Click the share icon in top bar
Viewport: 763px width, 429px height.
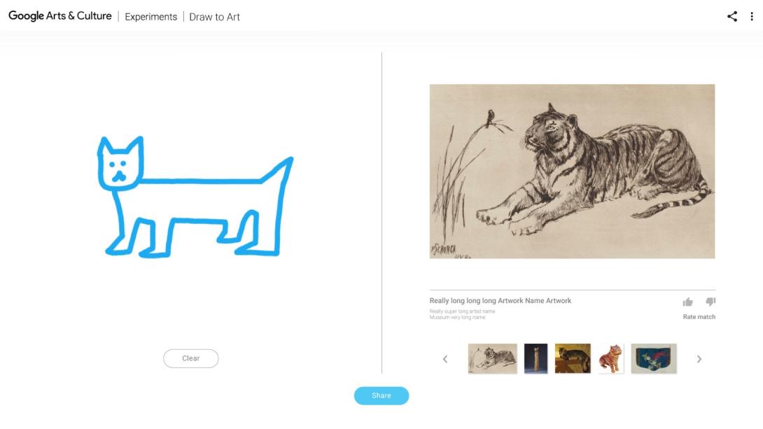tap(732, 17)
